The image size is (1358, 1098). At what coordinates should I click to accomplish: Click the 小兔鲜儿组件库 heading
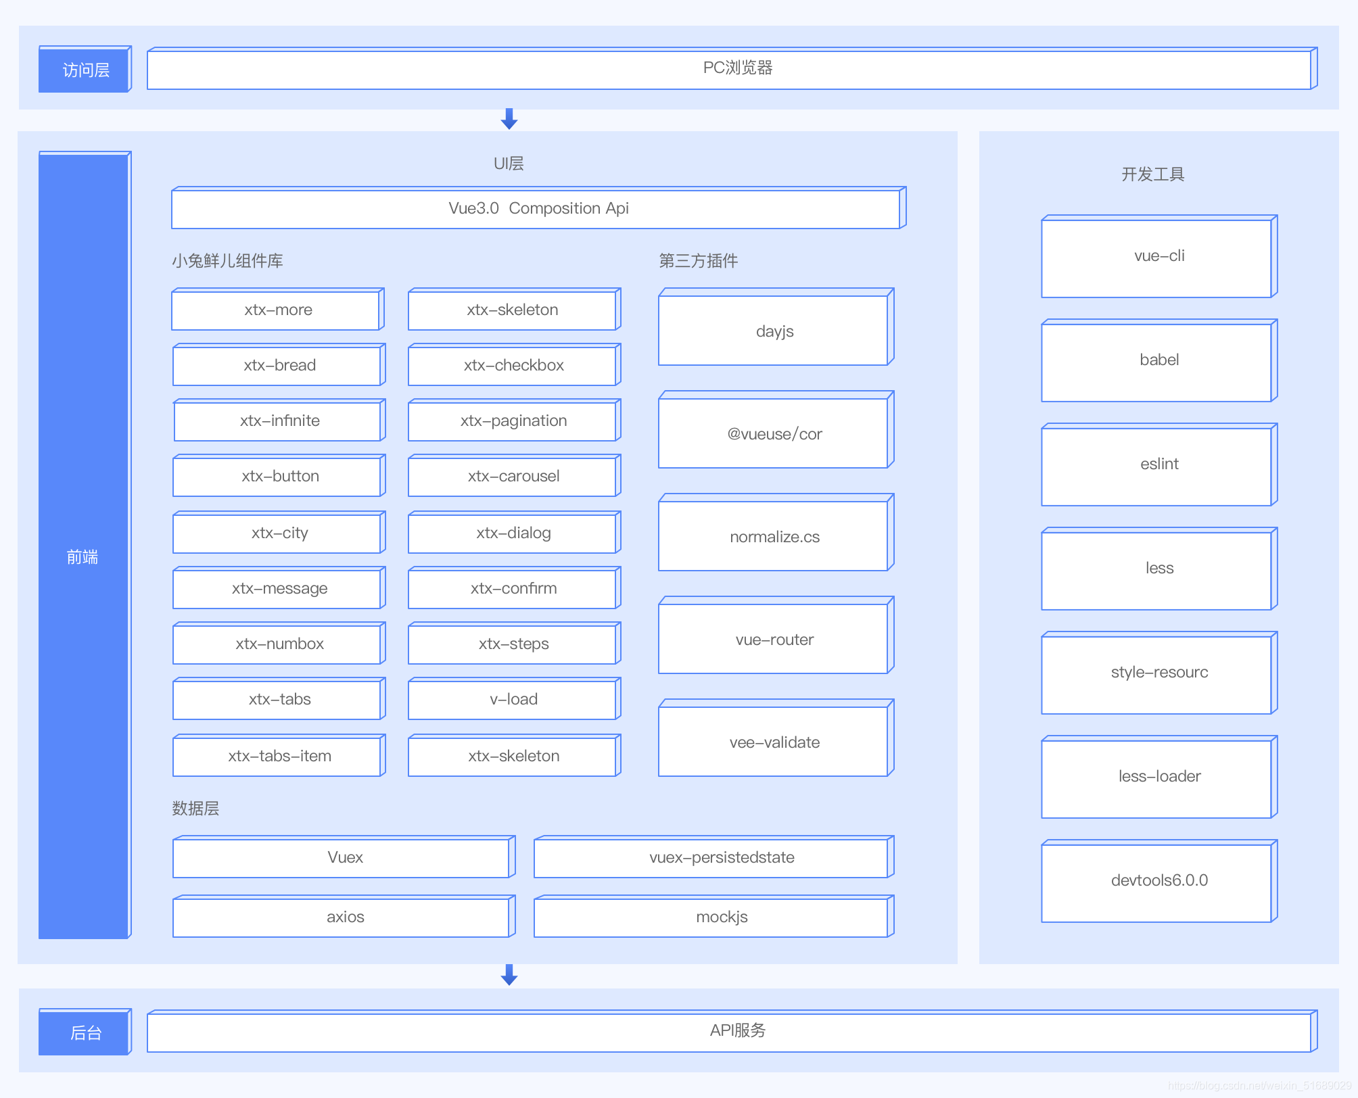227,260
